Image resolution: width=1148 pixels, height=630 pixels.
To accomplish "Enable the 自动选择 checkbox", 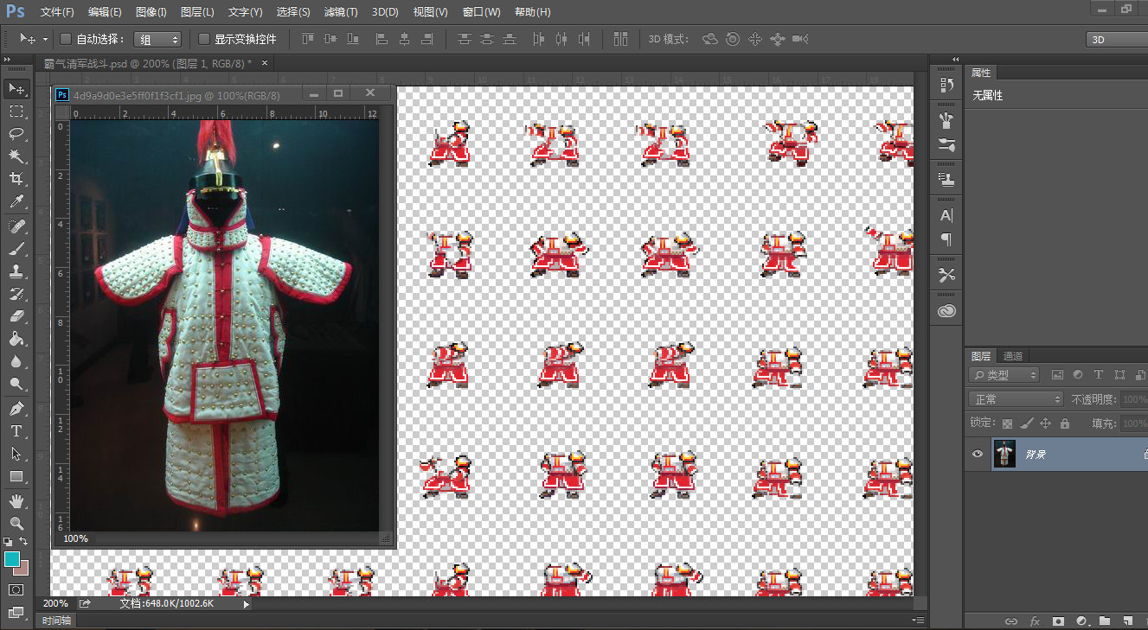I will (66, 39).
